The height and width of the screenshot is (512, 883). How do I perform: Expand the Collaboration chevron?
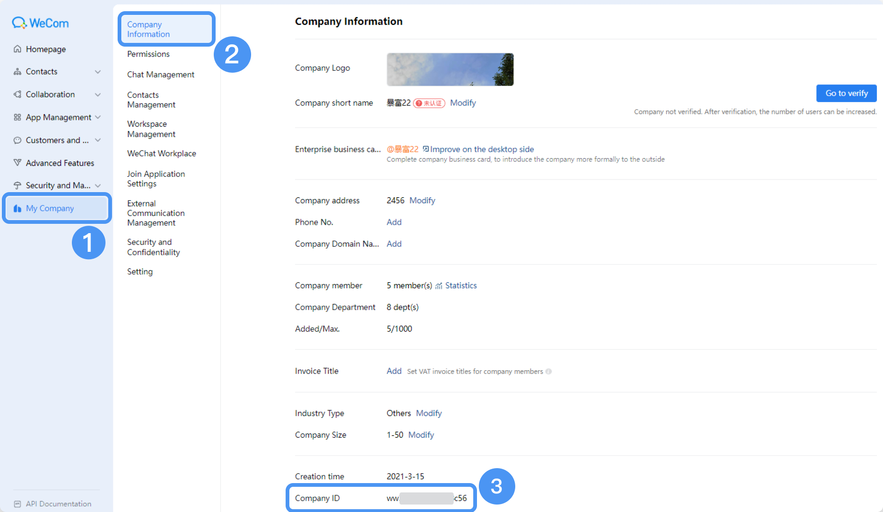point(98,95)
